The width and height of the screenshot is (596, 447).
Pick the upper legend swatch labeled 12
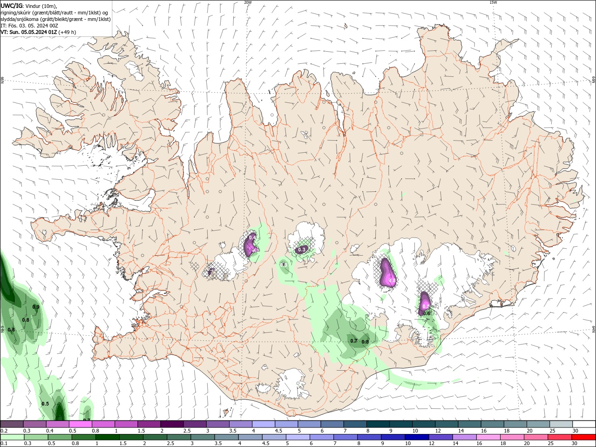click(447, 424)
